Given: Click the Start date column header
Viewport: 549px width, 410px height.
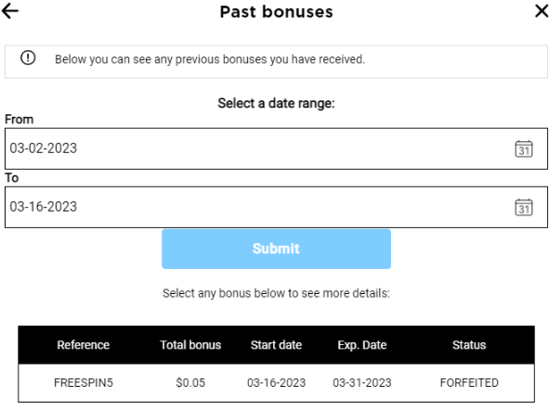Looking at the screenshot, I should (x=276, y=345).
